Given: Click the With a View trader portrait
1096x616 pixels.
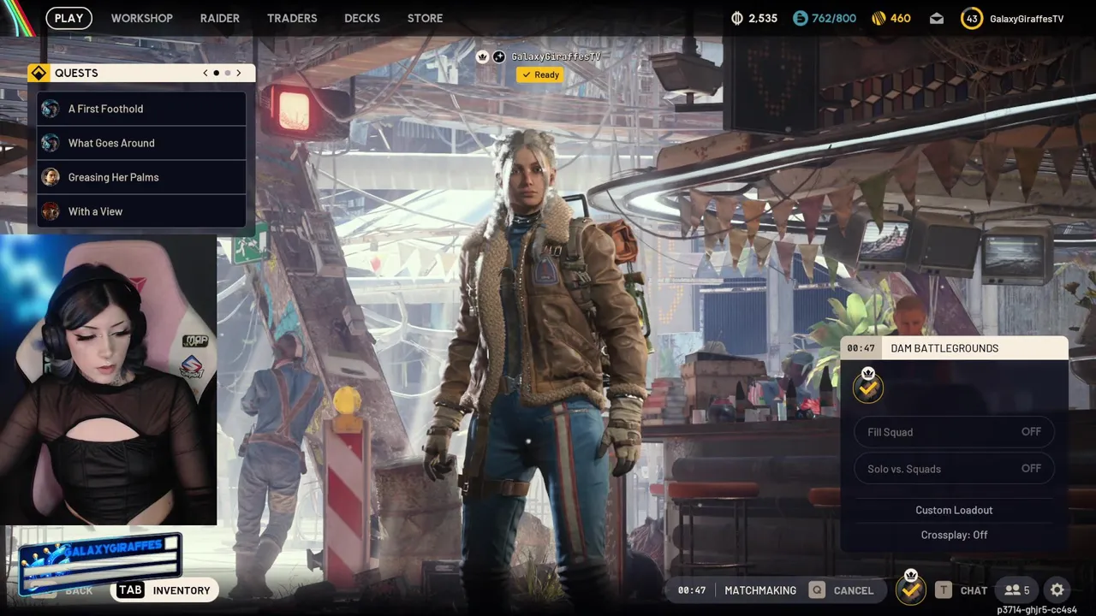Looking at the screenshot, I should click(51, 211).
